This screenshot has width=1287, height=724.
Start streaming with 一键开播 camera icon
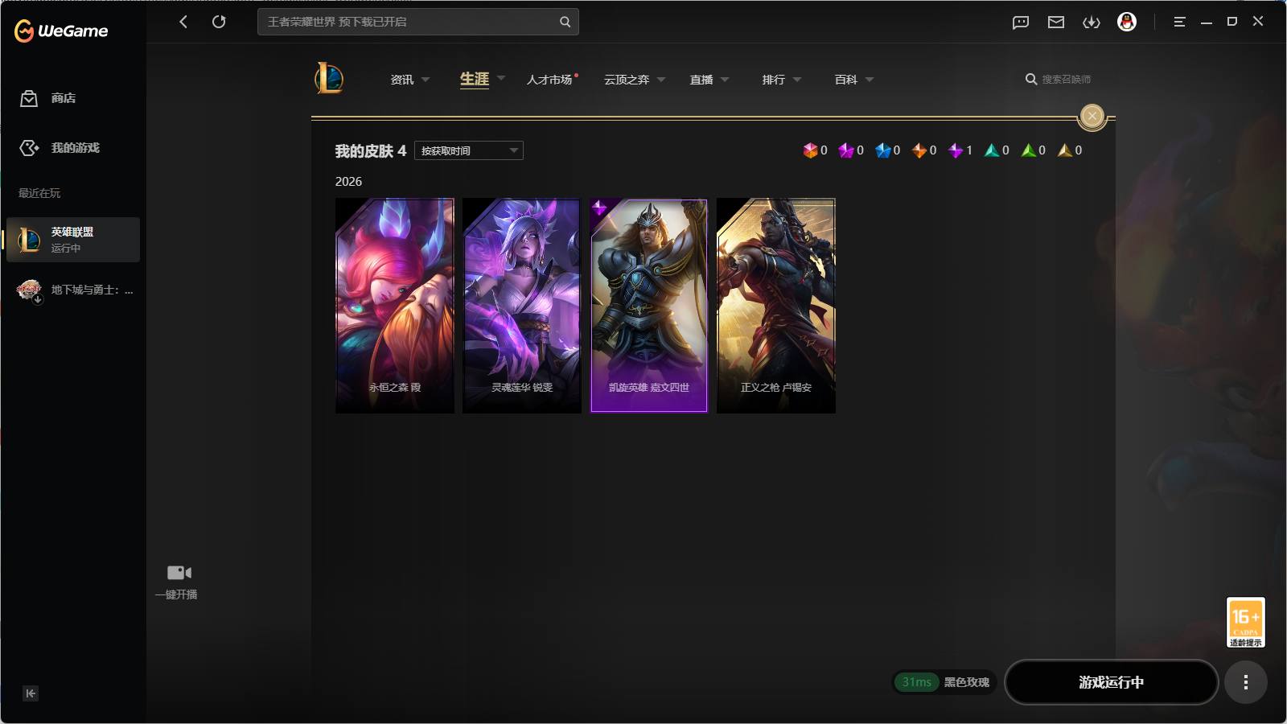[179, 573]
